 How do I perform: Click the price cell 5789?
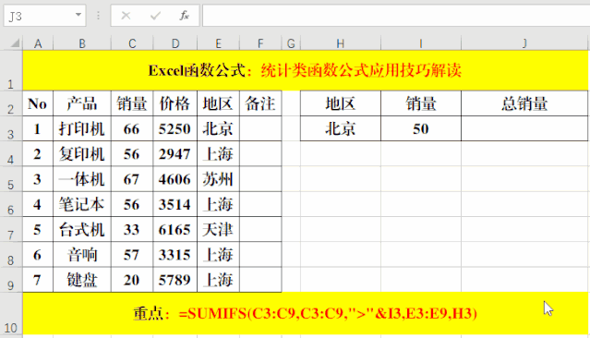[x=175, y=280]
